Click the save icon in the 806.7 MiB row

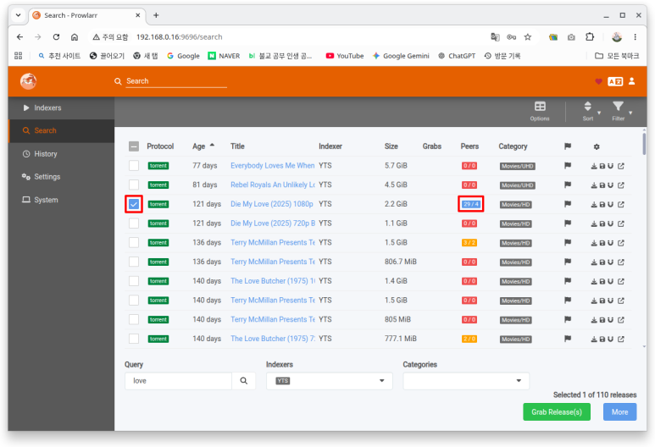(x=602, y=262)
